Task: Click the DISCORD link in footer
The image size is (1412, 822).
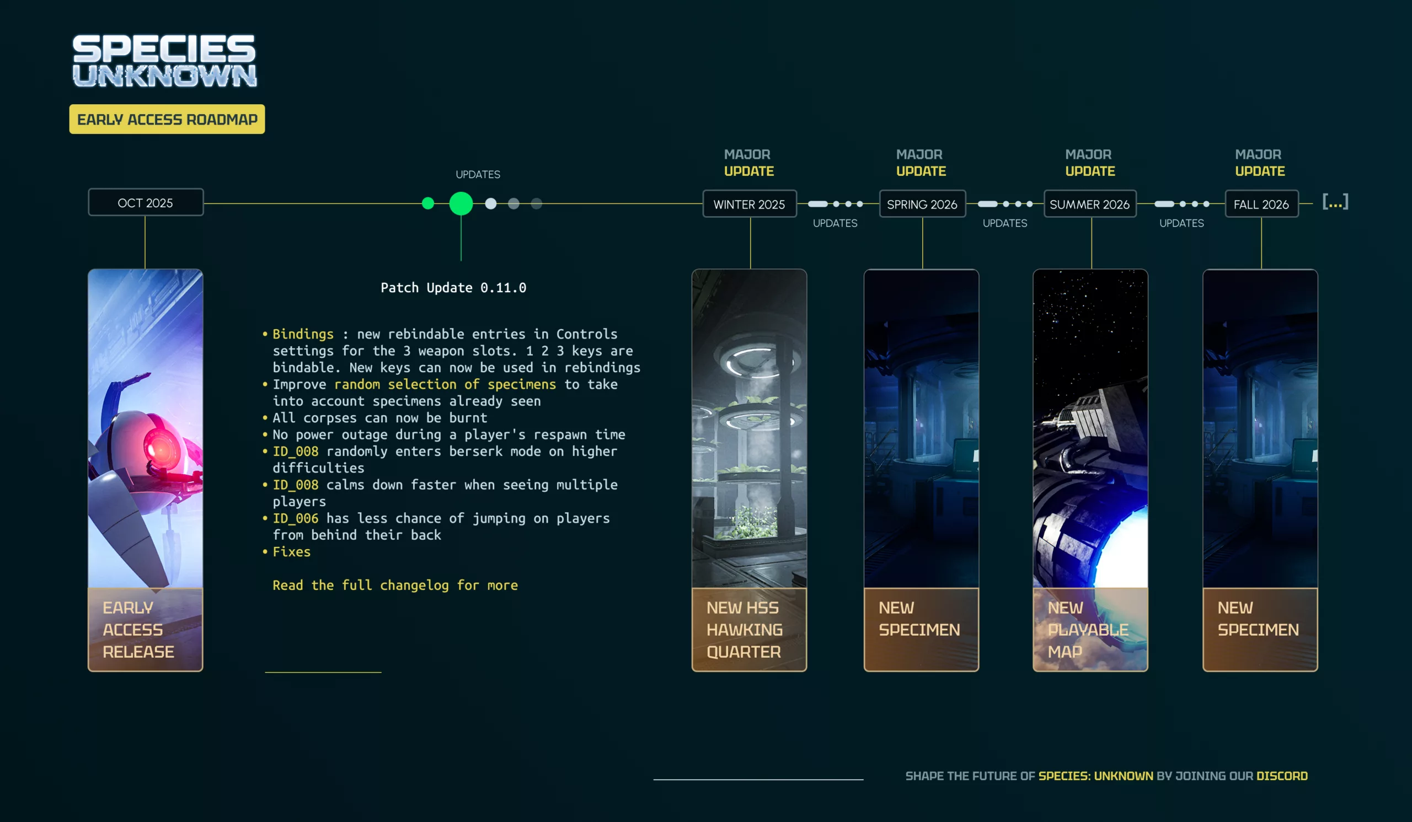Action: click(1281, 776)
